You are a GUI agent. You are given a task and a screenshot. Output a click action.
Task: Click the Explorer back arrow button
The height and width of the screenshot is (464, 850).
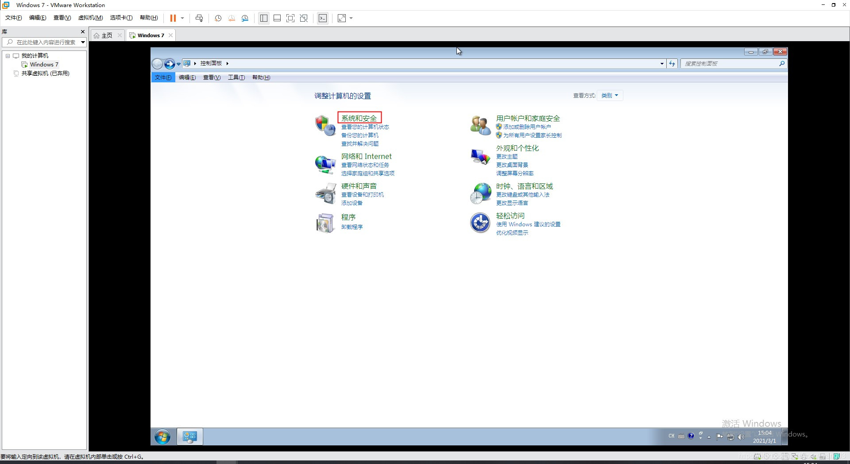pos(157,64)
